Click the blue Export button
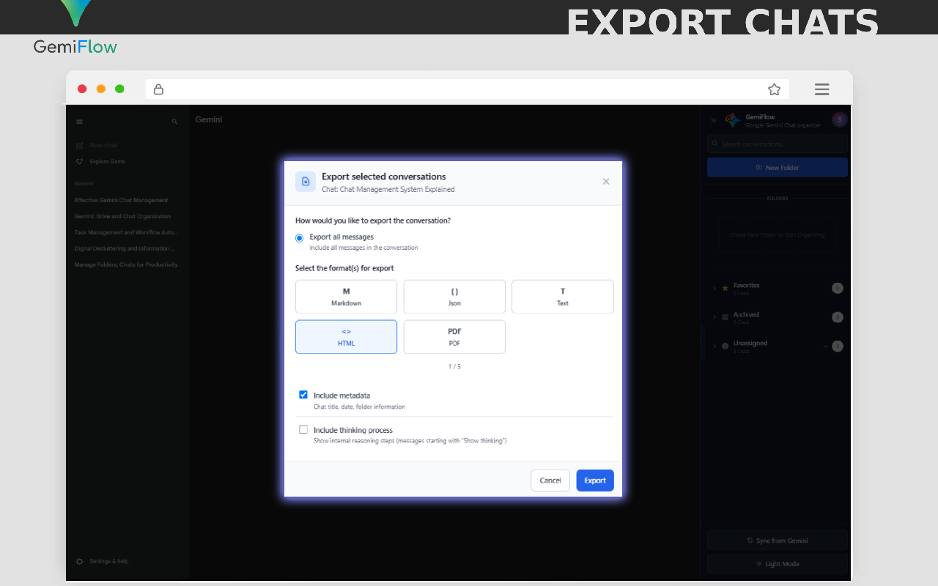The height and width of the screenshot is (586, 938). [595, 481]
